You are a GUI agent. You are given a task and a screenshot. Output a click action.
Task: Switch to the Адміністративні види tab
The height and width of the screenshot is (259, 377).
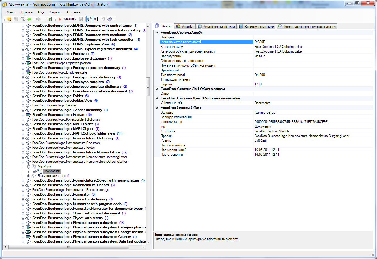(216, 26)
